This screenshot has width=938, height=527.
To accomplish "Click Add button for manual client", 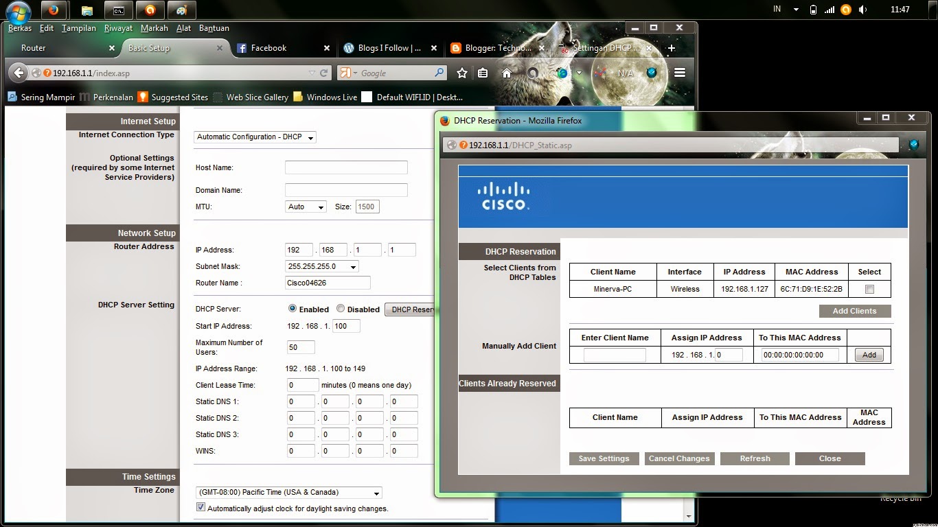I will coord(869,355).
